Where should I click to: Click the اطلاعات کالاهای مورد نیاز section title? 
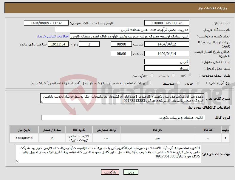coord(209,108)
